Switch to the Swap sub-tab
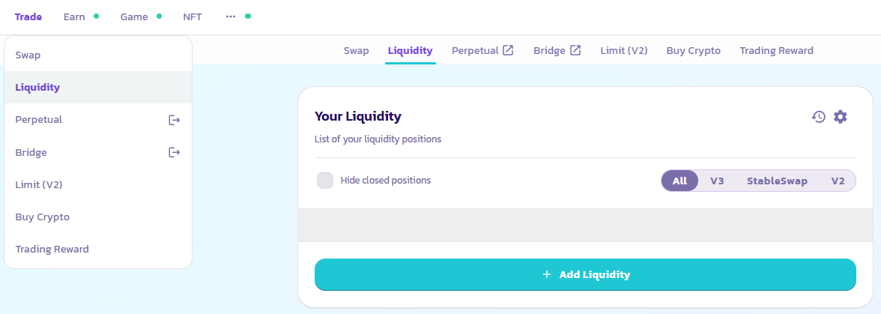881x314 pixels. (x=356, y=51)
